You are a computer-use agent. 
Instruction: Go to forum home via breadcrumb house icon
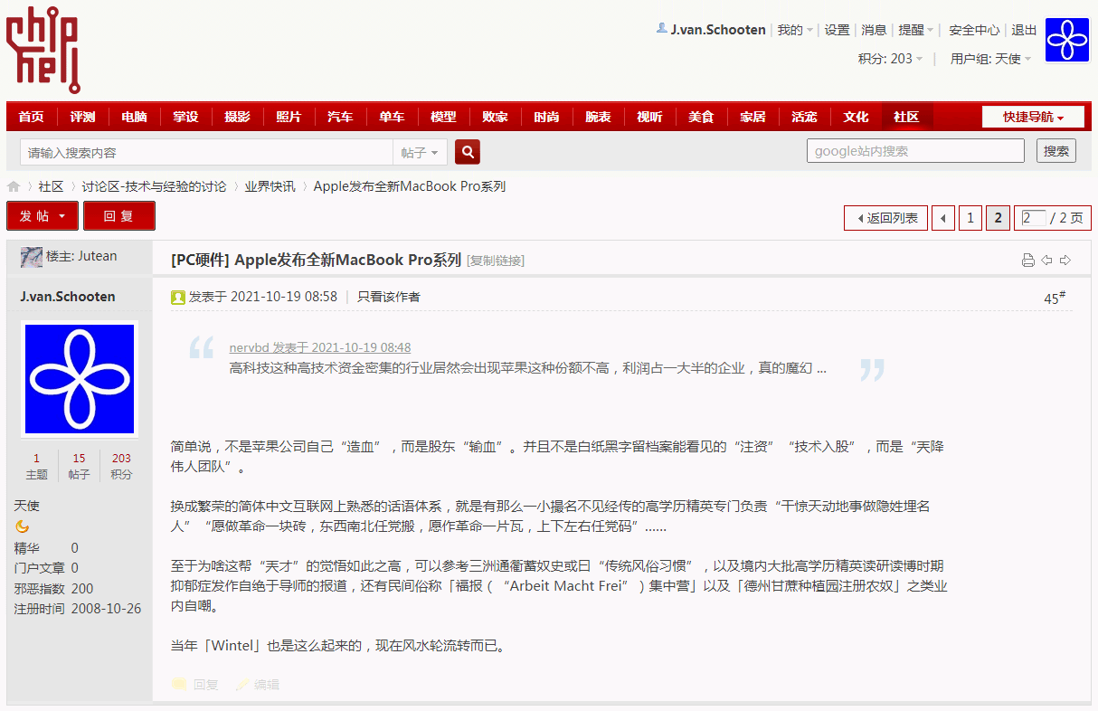(x=14, y=186)
